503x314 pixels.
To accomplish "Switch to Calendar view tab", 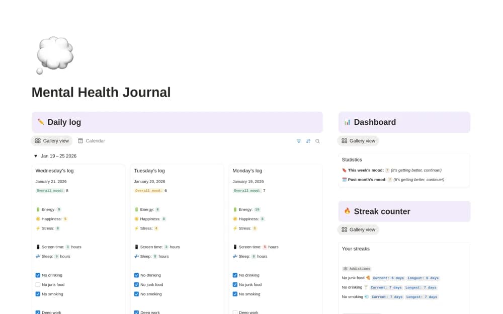I will 92,140.
